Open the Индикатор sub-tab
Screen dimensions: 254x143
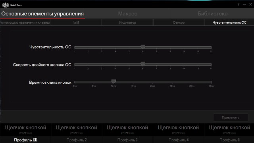point(127,23)
